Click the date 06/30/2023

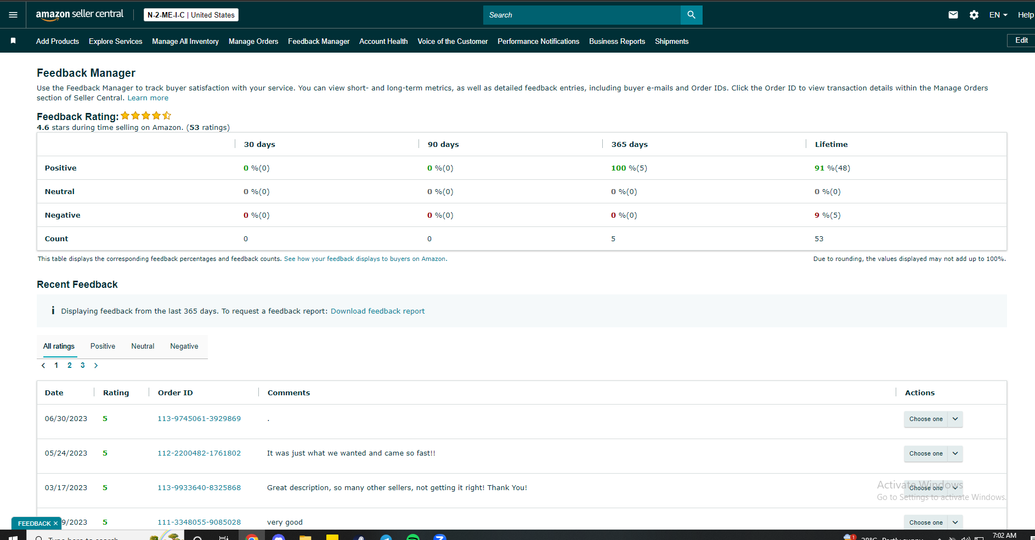[66, 418]
